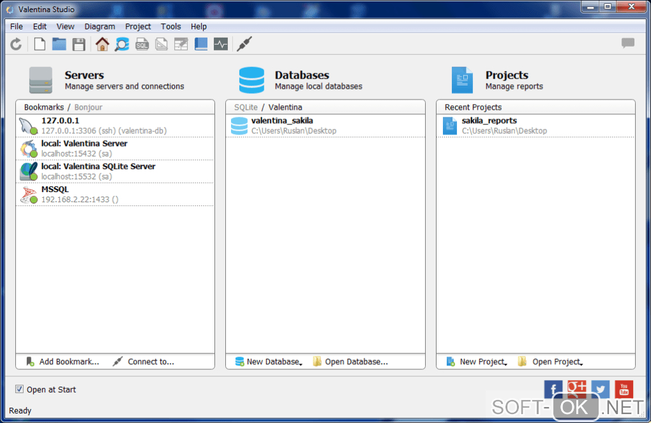Select the MSSQL bookmark name
The image size is (651, 423).
click(x=56, y=189)
